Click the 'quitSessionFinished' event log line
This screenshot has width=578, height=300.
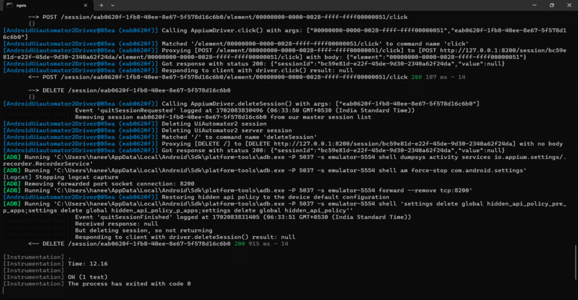tap(243, 217)
